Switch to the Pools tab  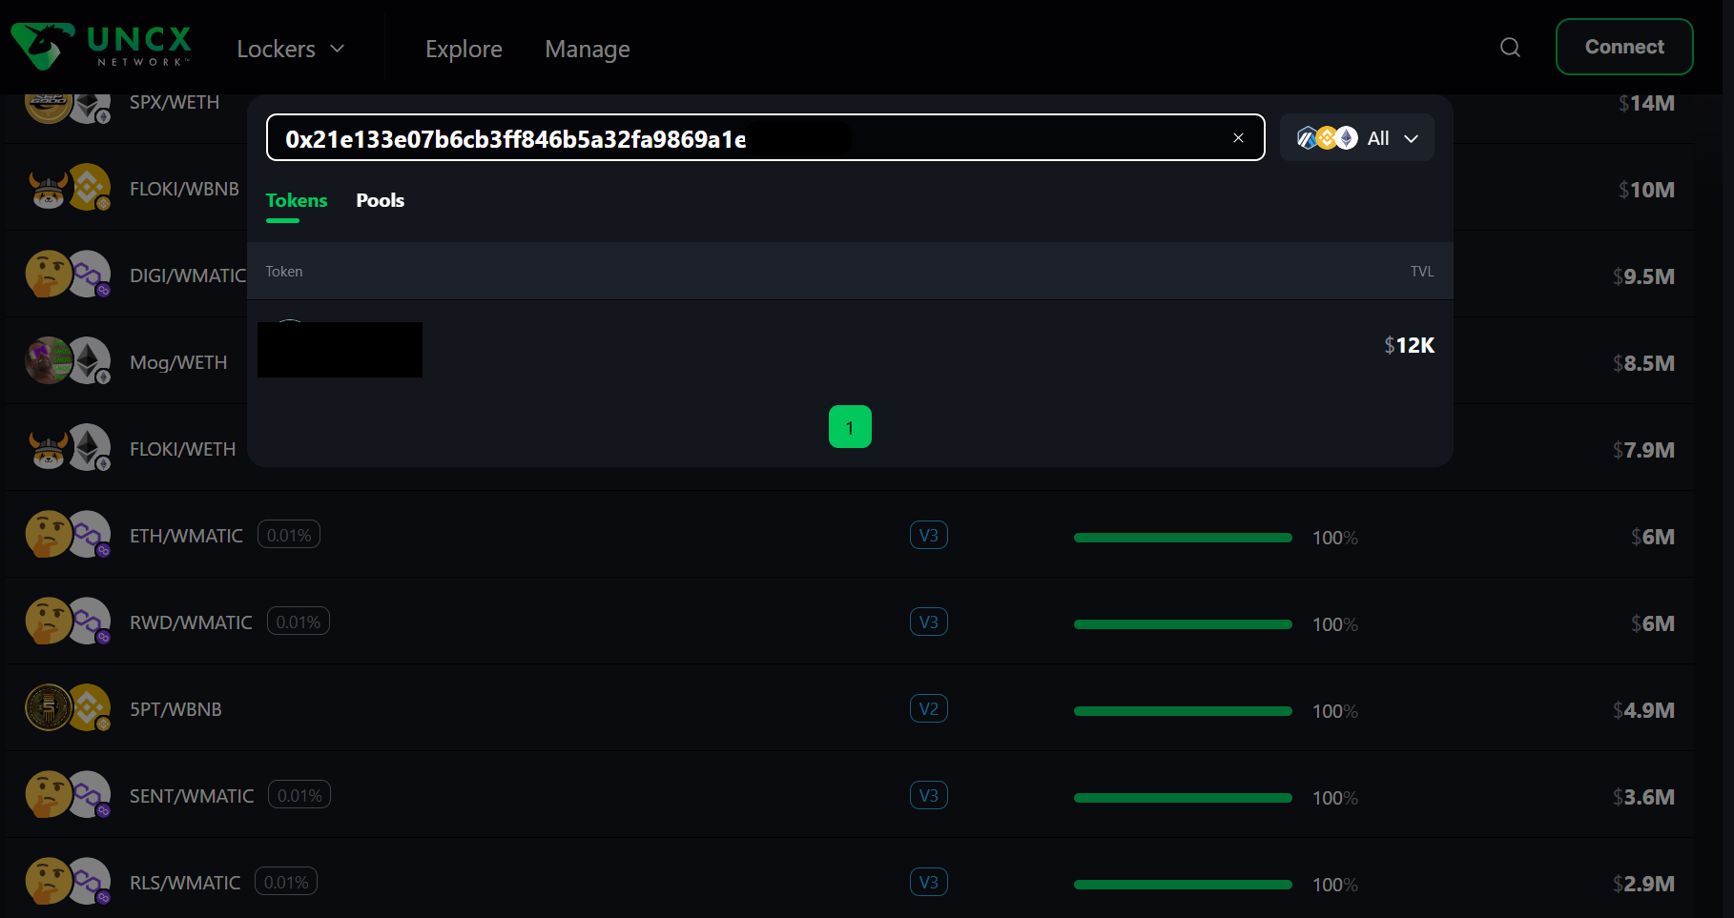(x=380, y=200)
